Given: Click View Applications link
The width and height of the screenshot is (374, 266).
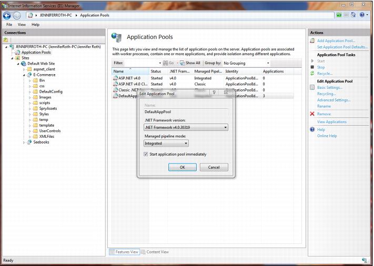Looking at the screenshot, I should [x=332, y=122].
